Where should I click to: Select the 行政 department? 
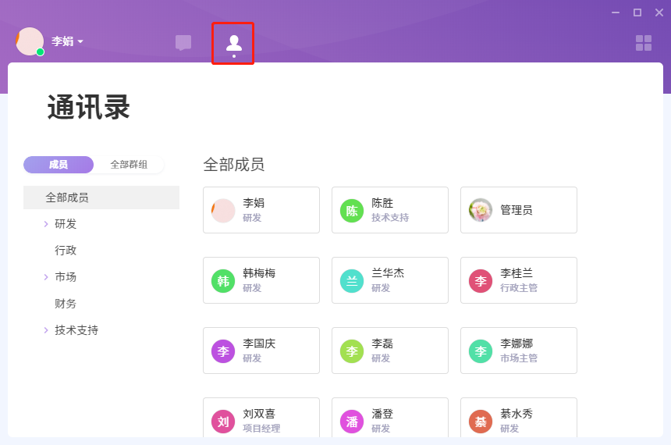pos(66,251)
